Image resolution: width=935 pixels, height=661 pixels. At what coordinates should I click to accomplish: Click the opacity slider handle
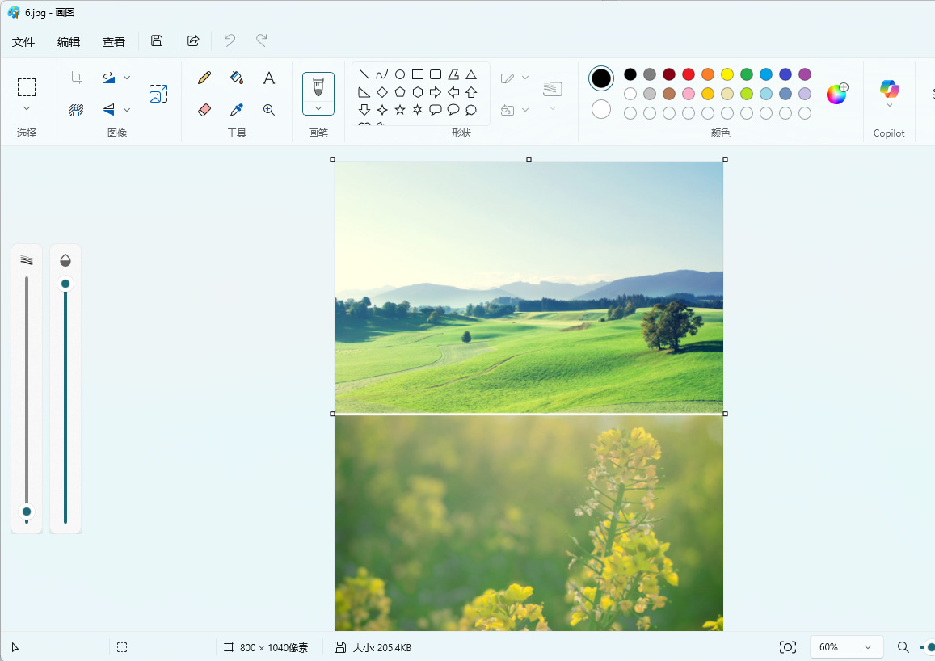(x=65, y=284)
